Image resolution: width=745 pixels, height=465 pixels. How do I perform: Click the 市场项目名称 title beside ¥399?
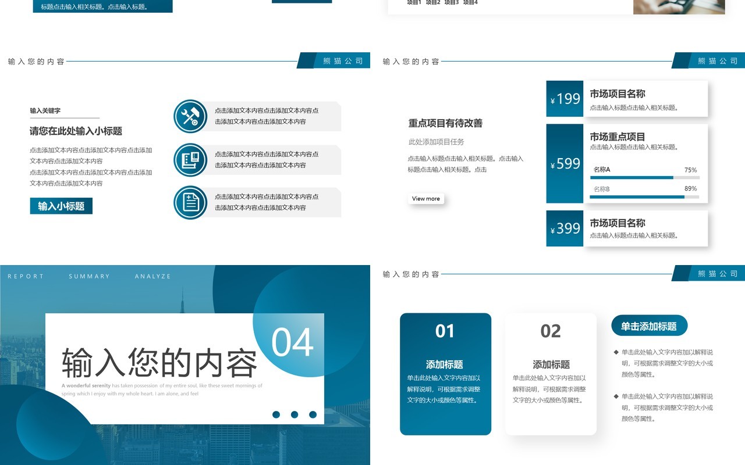pyautogui.click(x=618, y=223)
